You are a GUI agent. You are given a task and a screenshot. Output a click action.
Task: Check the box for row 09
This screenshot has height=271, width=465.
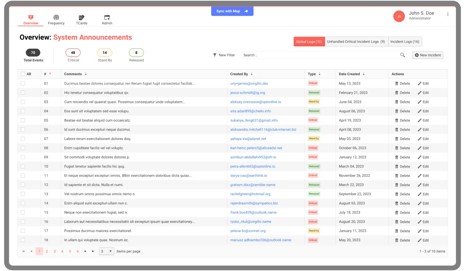coord(23,157)
